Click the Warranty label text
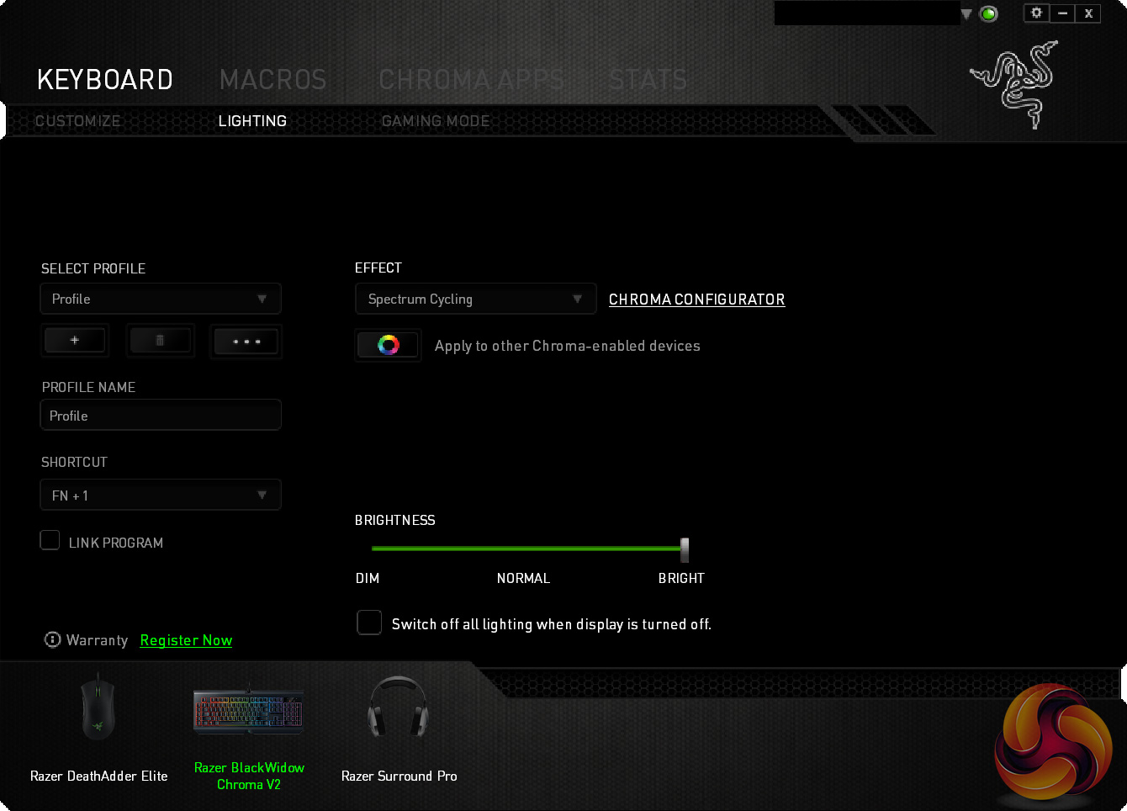The height and width of the screenshot is (811, 1127). point(97,640)
